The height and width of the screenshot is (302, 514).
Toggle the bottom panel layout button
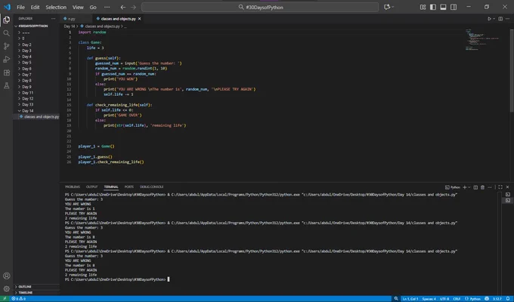click(x=443, y=7)
